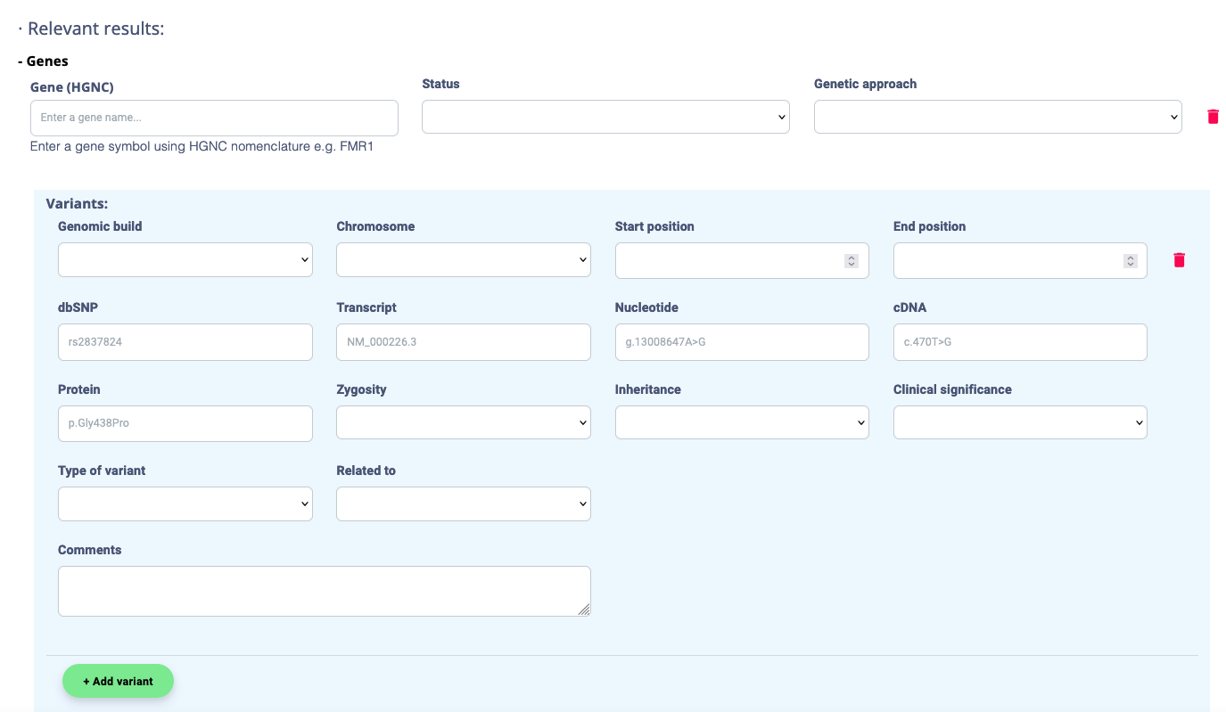Expand the Inheritance dropdown

pyautogui.click(x=741, y=422)
